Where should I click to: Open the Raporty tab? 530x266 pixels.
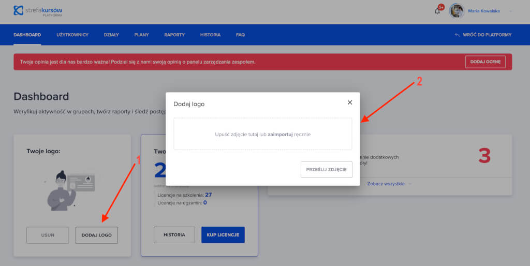point(174,35)
